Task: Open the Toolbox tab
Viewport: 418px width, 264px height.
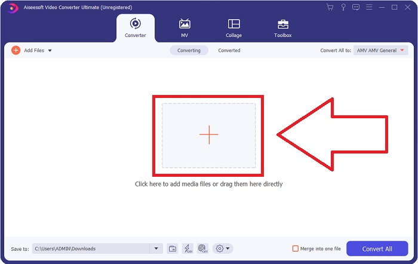Action: (282, 27)
